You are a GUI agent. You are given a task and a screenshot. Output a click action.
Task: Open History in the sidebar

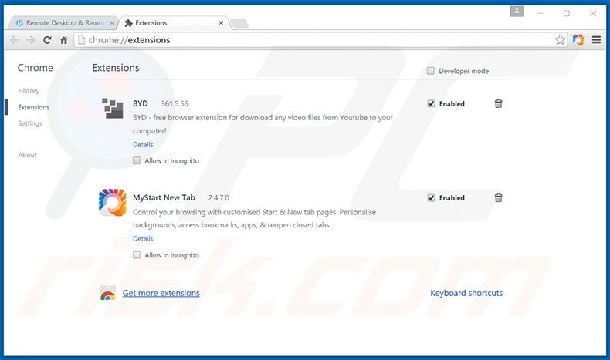click(x=29, y=90)
